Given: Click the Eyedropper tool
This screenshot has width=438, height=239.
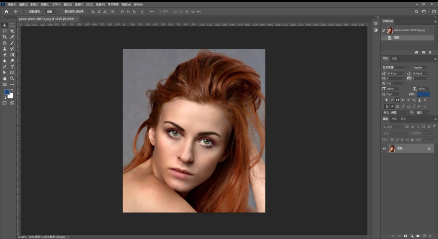Looking at the screenshot, I should pos(12,37).
